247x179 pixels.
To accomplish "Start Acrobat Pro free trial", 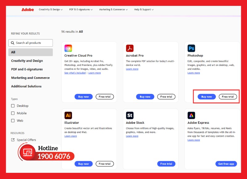I will tap(166, 97).
